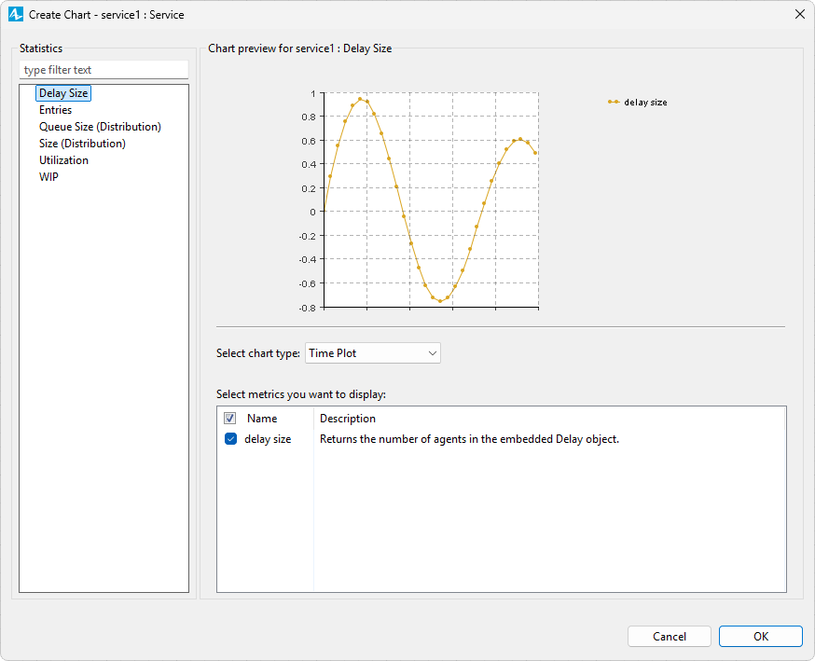Click the delay size metric description row
Image resolution: width=815 pixels, height=661 pixels.
[x=469, y=439]
